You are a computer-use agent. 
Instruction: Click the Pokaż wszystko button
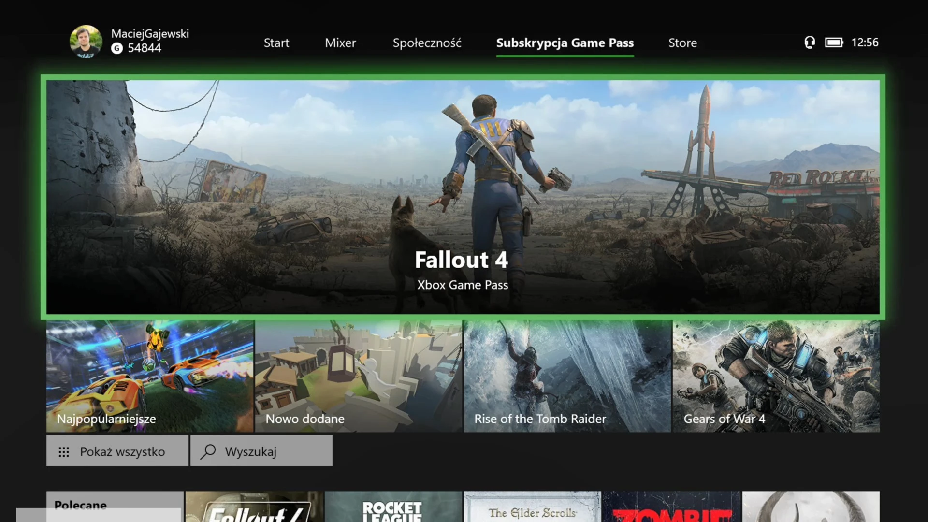[x=117, y=451]
